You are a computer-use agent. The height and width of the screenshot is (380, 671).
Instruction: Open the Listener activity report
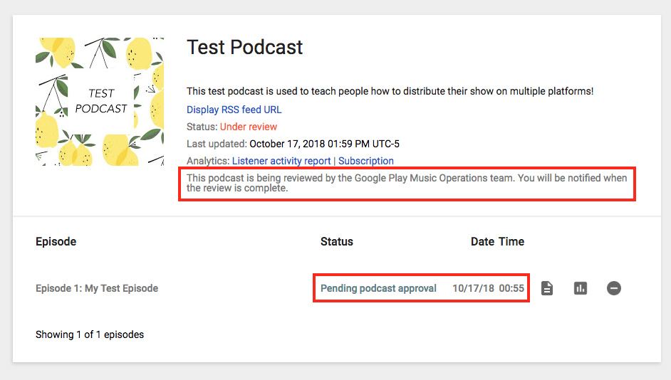click(x=281, y=161)
